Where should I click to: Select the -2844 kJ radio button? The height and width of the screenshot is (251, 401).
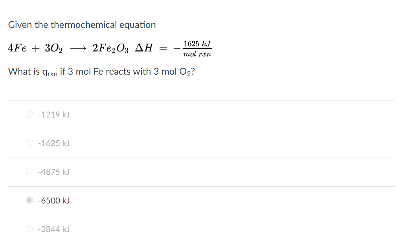[29, 229]
